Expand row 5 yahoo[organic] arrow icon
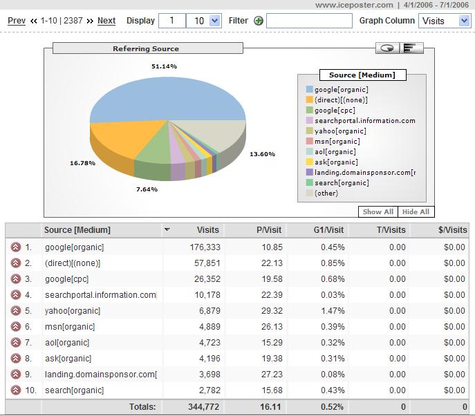 [16, 311]
